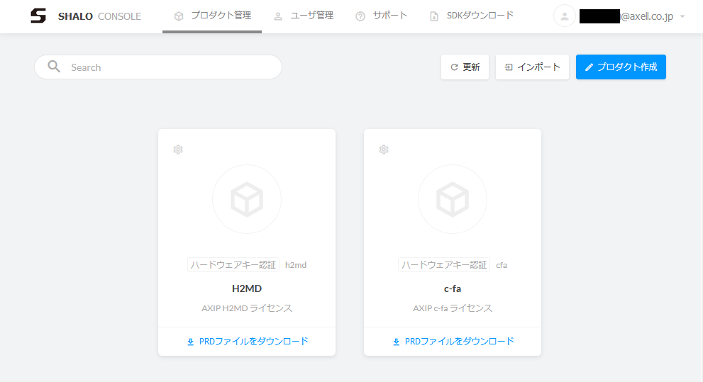Click the プロダクト作成 button
The height and width of the screenshot is (382, 703).
(x=621, y=67)
